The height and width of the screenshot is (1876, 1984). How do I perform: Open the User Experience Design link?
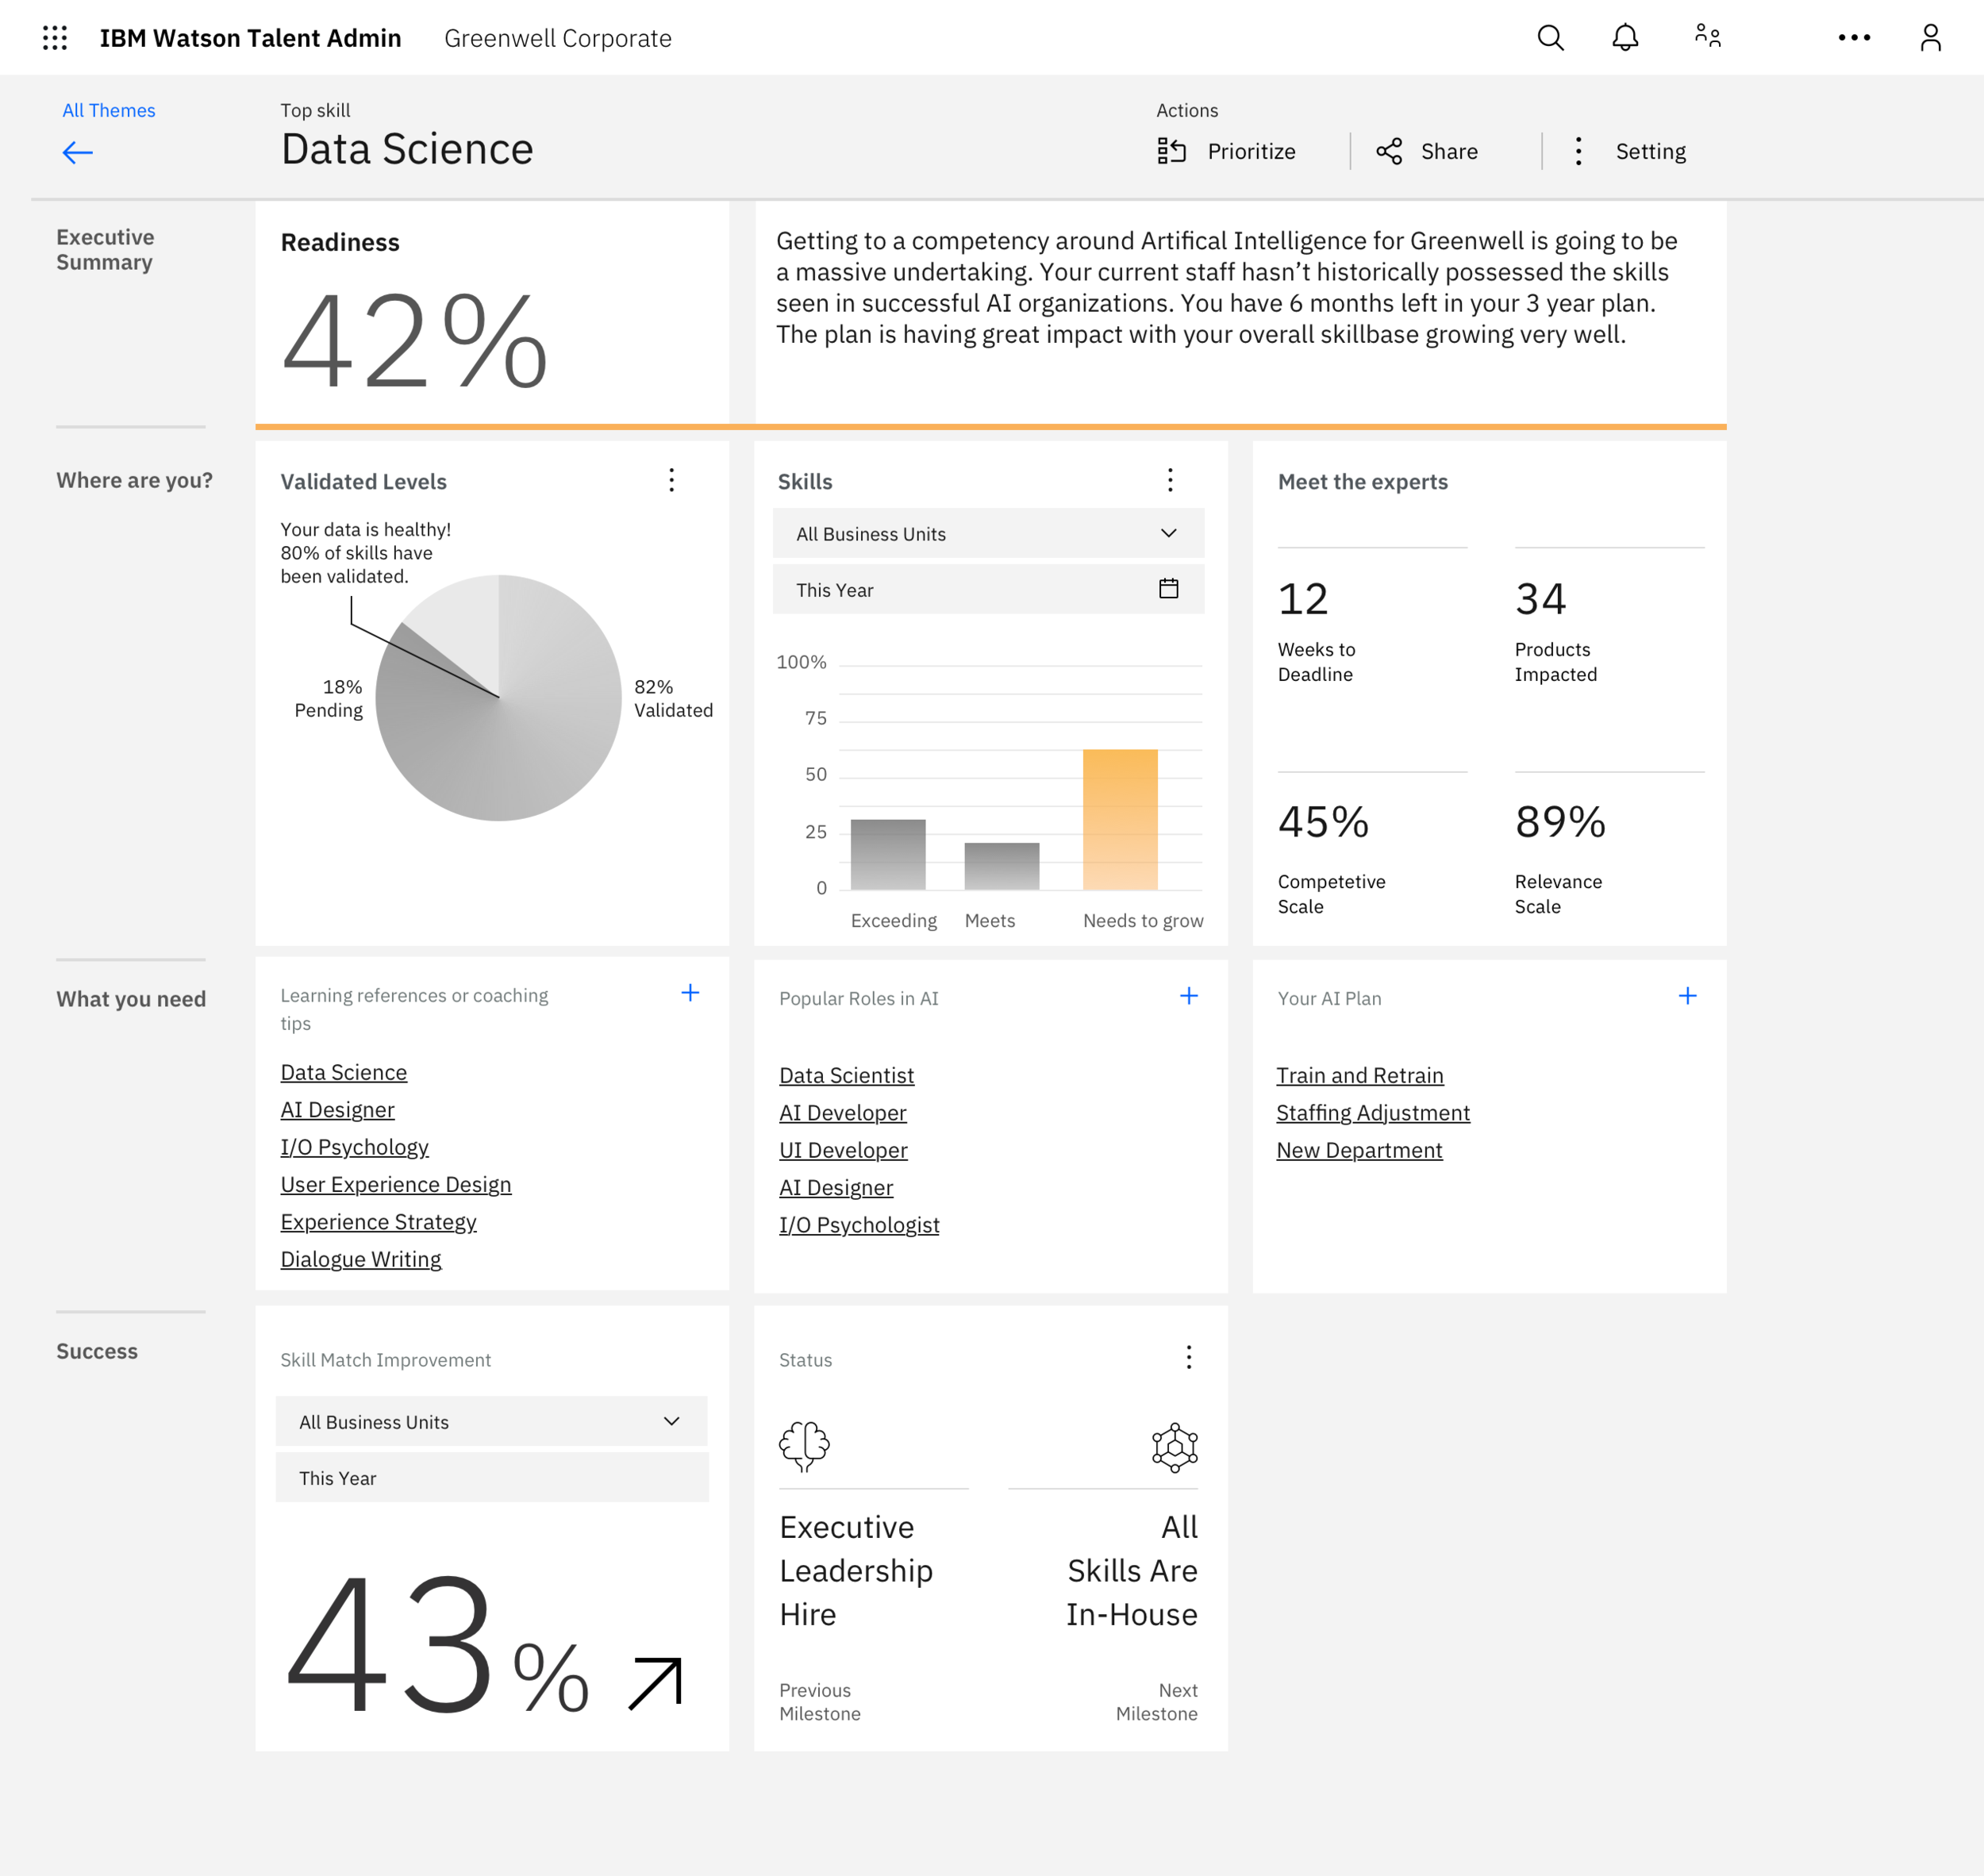pyautogui.click(x=396, y=1184)
